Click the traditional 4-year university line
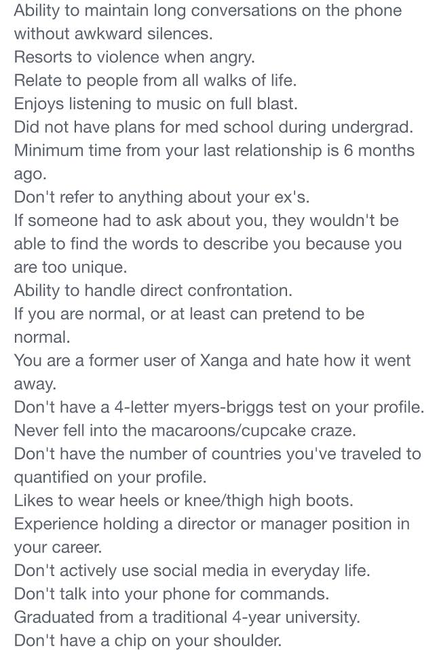 187,617
